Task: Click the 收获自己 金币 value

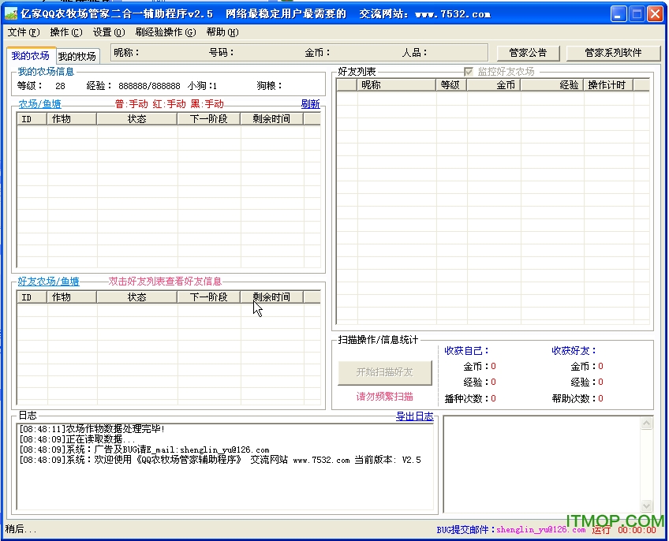Action: (x=493, y=366)
